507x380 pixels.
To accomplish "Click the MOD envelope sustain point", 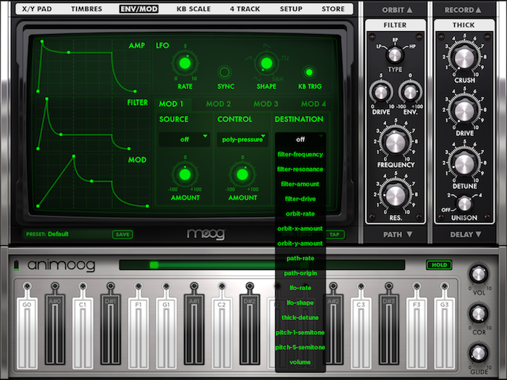I will [92, 181].
